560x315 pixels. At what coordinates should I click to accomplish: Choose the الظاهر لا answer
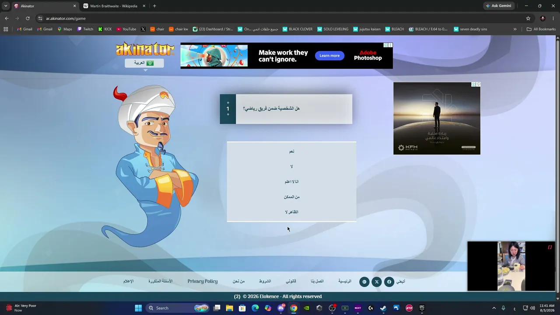[x=292, y=212]
